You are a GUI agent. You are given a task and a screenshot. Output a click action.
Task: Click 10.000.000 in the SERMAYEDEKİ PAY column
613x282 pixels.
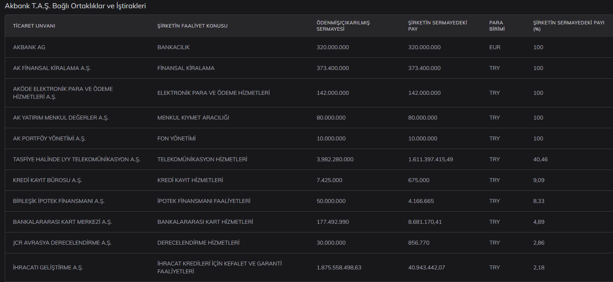pos(423,138)
